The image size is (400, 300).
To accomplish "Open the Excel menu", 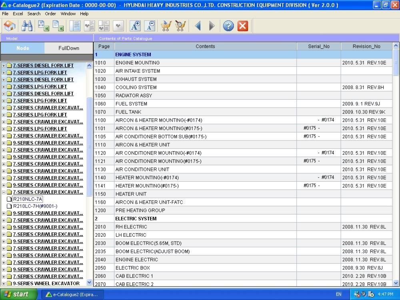I will coord(18,14).
